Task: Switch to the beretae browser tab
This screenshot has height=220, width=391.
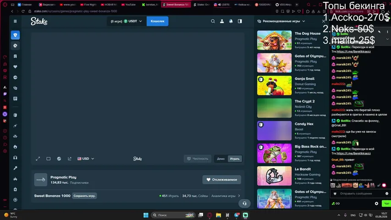Action: click(x=150, y=5)
